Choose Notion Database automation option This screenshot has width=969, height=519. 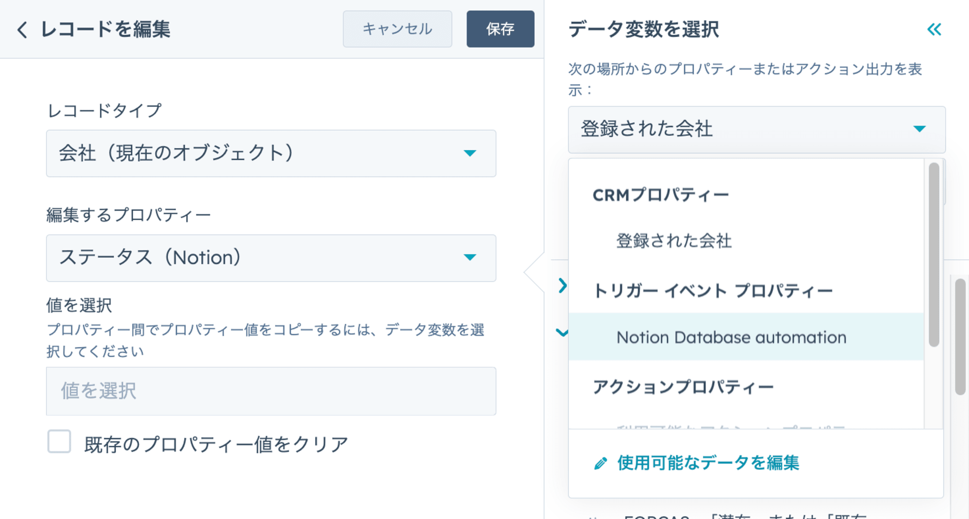tap(746, 337)
